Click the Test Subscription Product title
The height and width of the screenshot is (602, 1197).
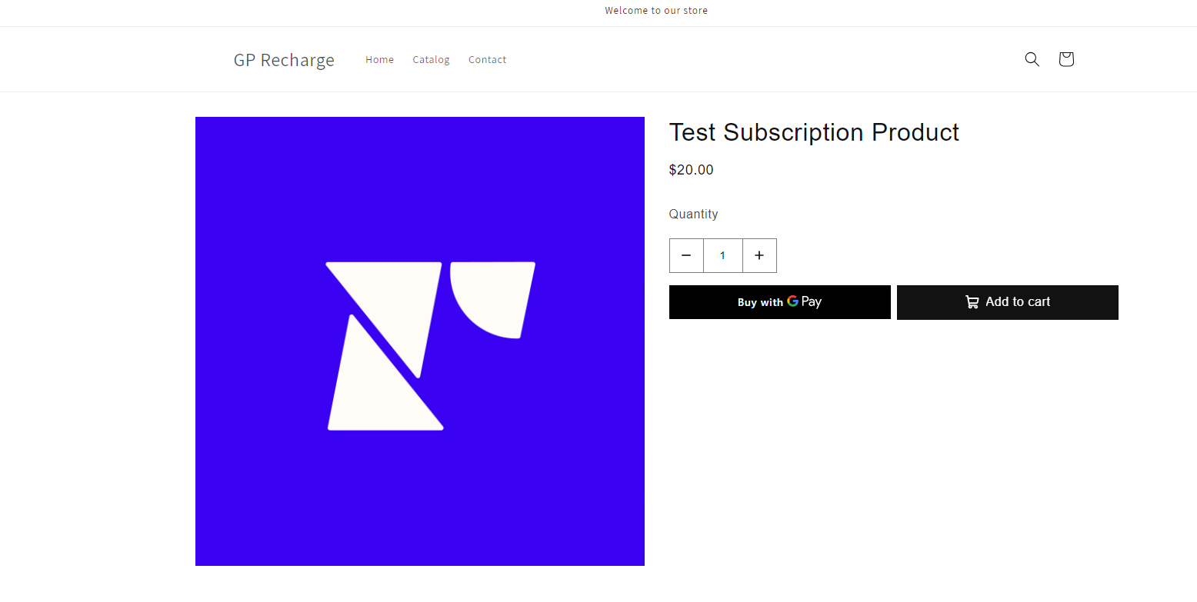tap(814, 131)
